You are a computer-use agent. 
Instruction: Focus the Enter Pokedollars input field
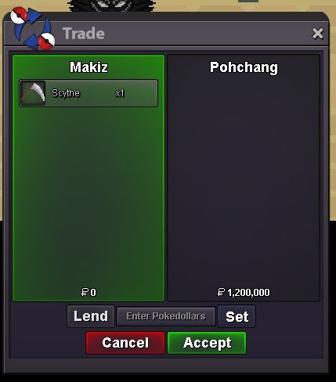pos(166,316)
